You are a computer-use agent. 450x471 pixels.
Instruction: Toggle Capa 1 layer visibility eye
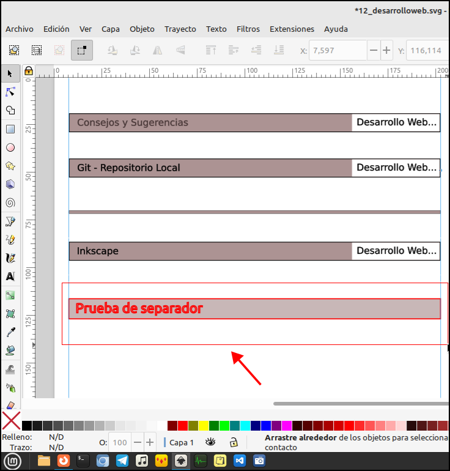coord(210,442)
